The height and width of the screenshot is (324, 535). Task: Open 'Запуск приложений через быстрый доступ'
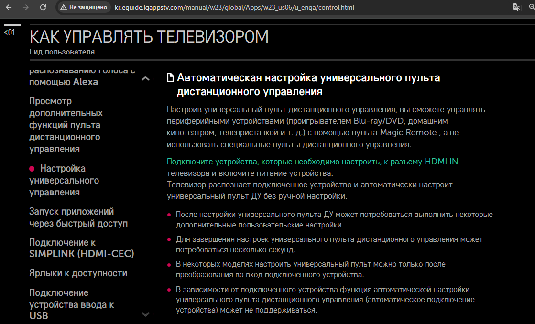(78, 217)
